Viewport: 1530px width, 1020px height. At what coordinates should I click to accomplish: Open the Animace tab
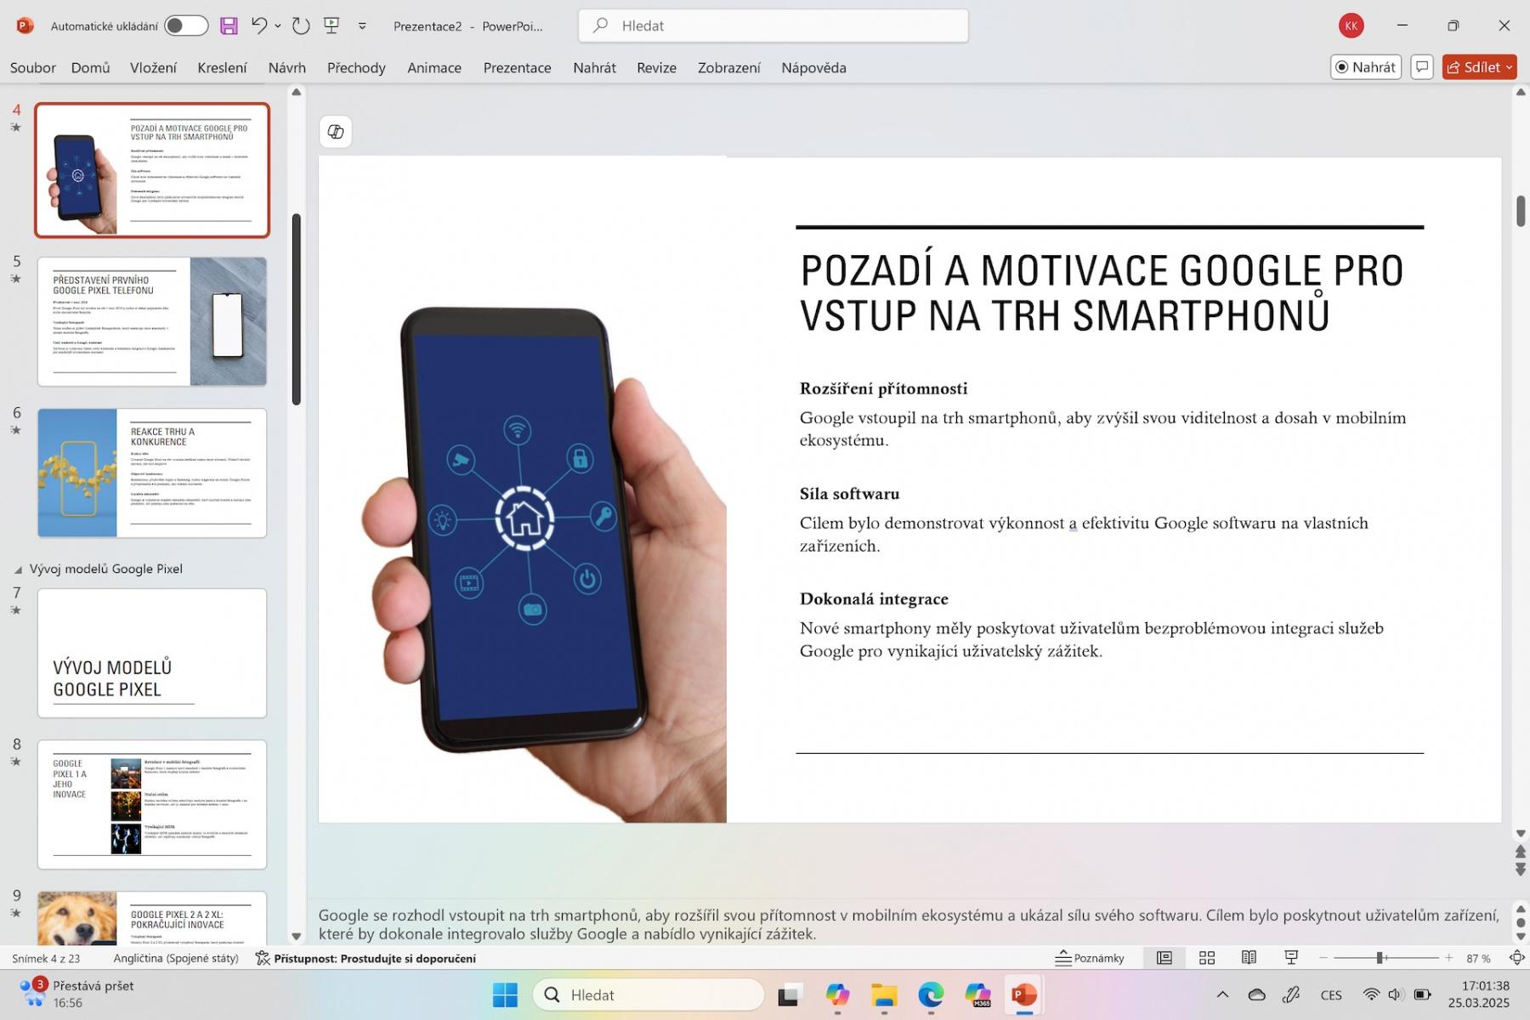pos(434,67)
